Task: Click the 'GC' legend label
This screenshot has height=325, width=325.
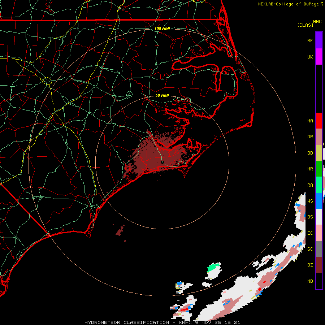Action: [310, 249]
